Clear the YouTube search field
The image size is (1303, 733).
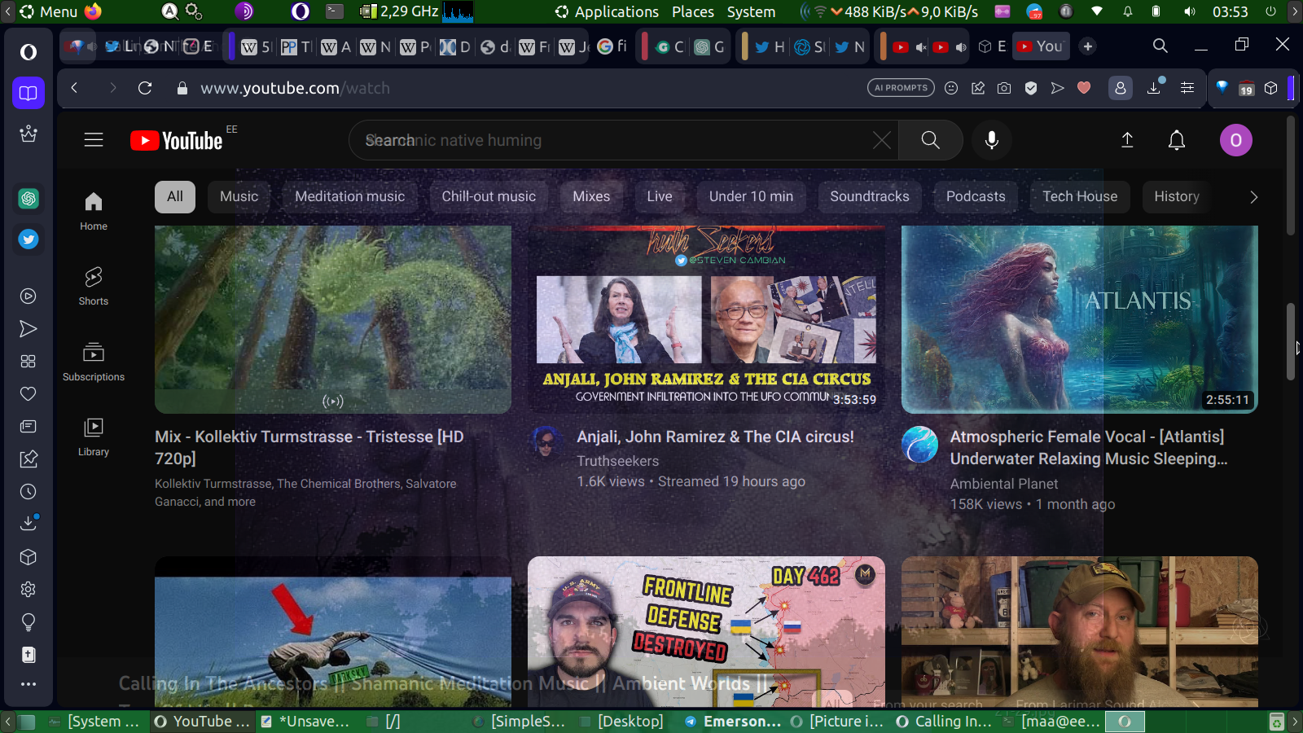pyautogui.click(x=882, y=140)
